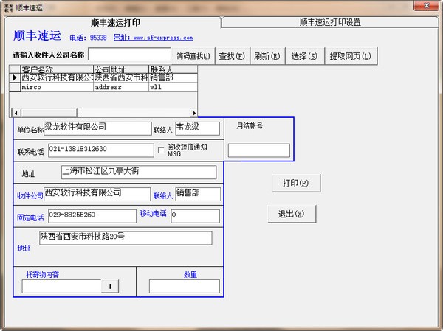Select the 客户名称 column header

tap(57, 69)
